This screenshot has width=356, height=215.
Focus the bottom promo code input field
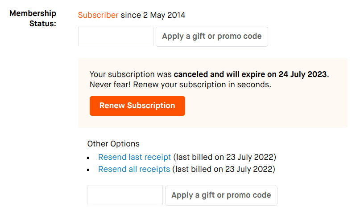click(124, 195)
